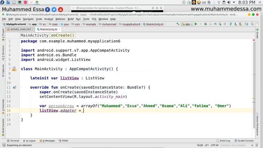This screenshot has height=148, width=263.
Task: Click the red error indicator above the scrollbar
Action: pyautogui.click(x=254, y=40)
